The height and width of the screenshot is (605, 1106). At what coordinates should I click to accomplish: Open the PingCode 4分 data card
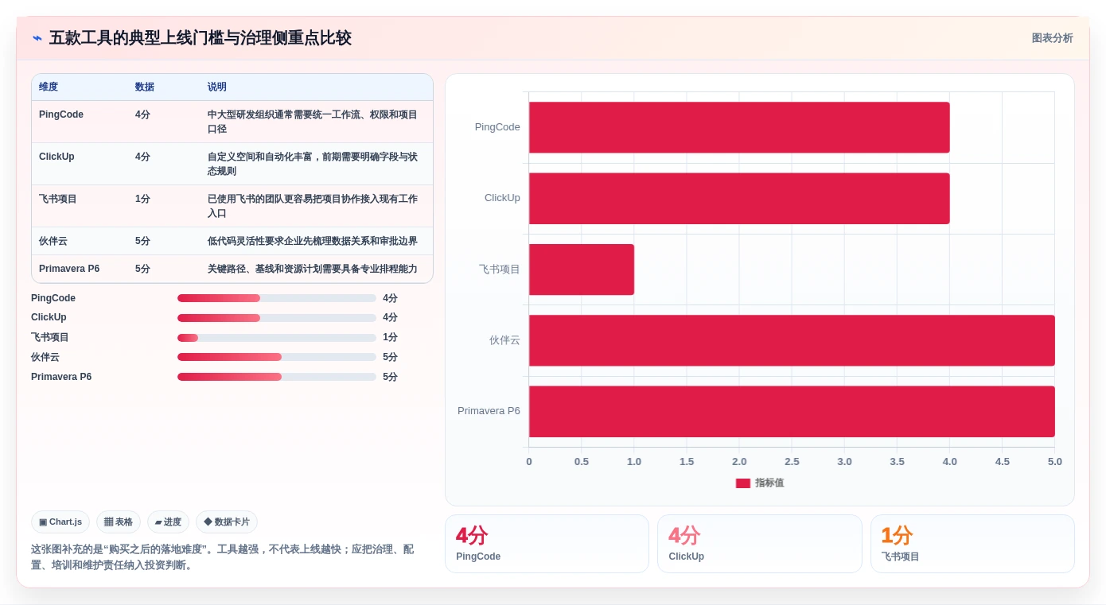point(547,544)
